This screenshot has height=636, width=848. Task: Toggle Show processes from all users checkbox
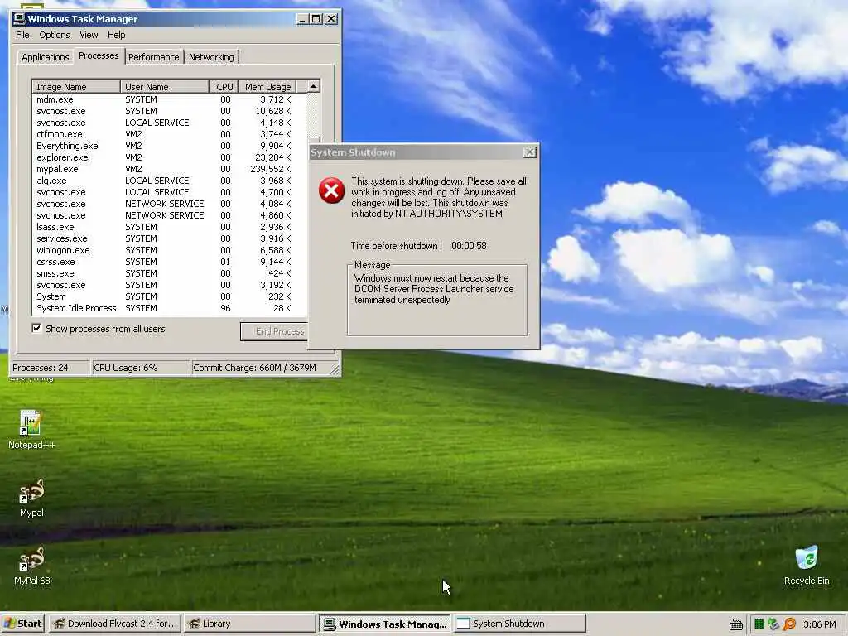pyautogui.click(x=36, y=328)
